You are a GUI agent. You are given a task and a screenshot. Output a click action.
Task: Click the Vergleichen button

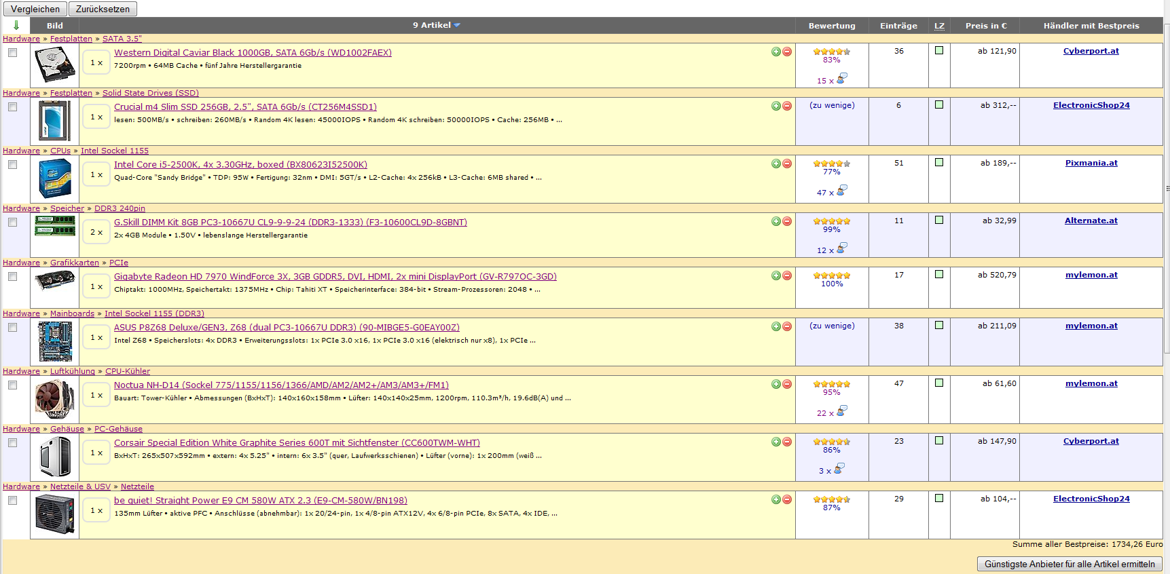tap(35, 9)
